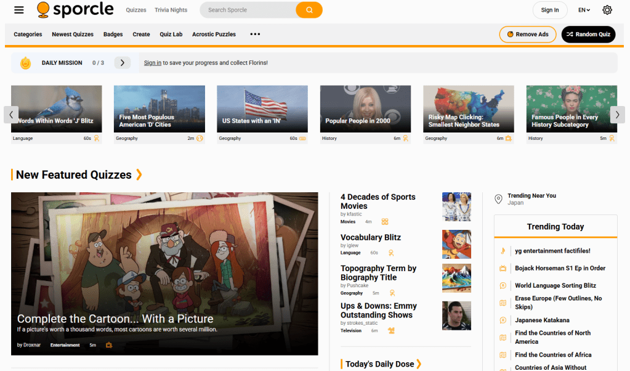Show next quizzes with right carousel arrow
Viewport: 630px width, 371px height.
tap(618, 115)
